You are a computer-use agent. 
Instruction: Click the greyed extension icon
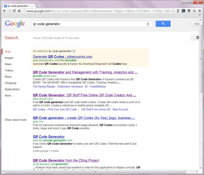194,11
